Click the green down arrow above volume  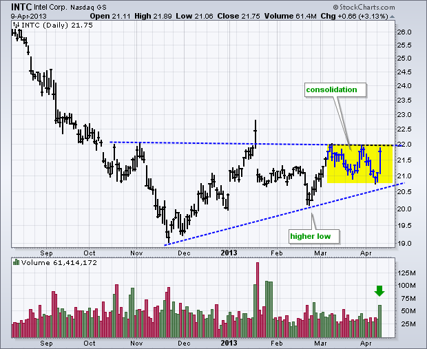(x=379, y=291)
